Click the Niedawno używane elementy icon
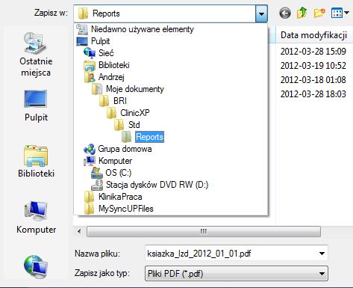 (x=82, y=29)
